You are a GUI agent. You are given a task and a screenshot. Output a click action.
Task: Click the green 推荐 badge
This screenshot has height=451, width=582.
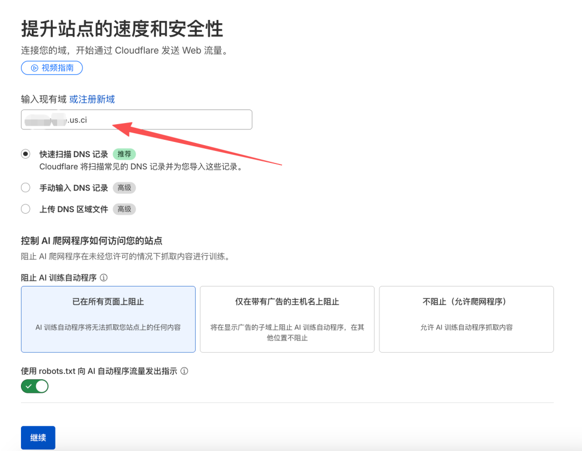coord(124,154)
